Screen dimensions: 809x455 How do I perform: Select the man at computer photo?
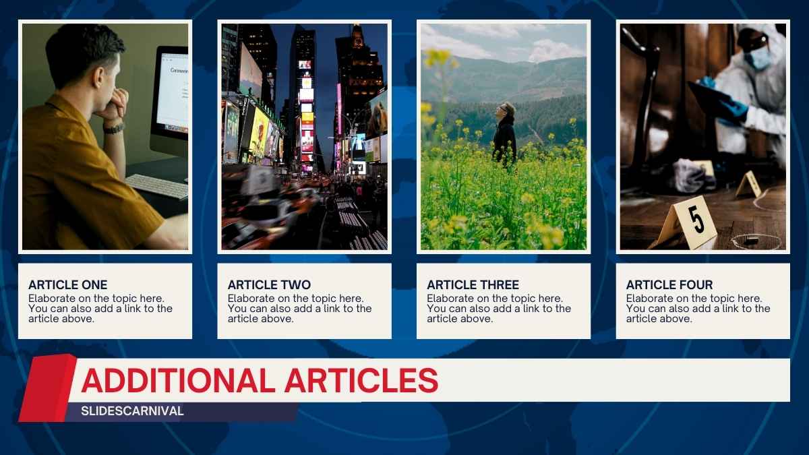(x=105, y=137)
